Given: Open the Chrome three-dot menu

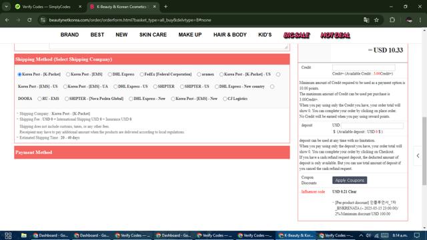Looking at the screenshot, I should pyautogui.click(x=420, y=20).
